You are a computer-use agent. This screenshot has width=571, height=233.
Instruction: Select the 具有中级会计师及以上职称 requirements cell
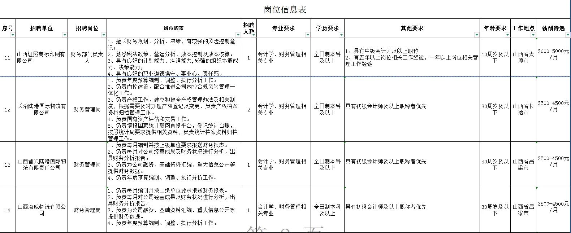point(412,57)
